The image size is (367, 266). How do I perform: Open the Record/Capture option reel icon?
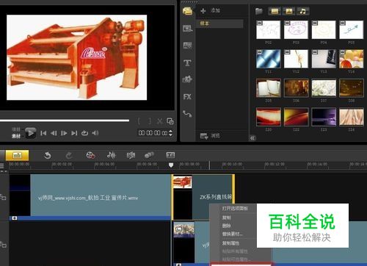click(90, 155)
